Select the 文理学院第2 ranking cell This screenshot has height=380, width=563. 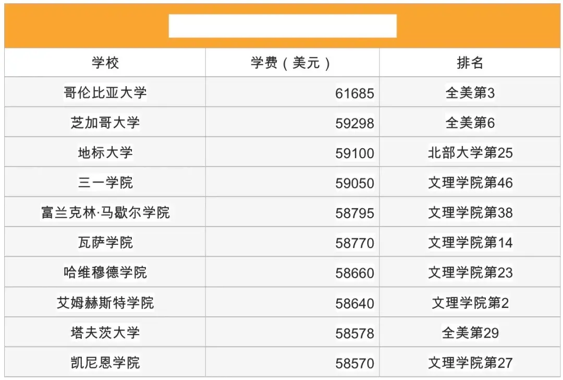470,302
